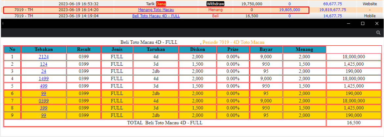Click the Tebakan column header

44,50
